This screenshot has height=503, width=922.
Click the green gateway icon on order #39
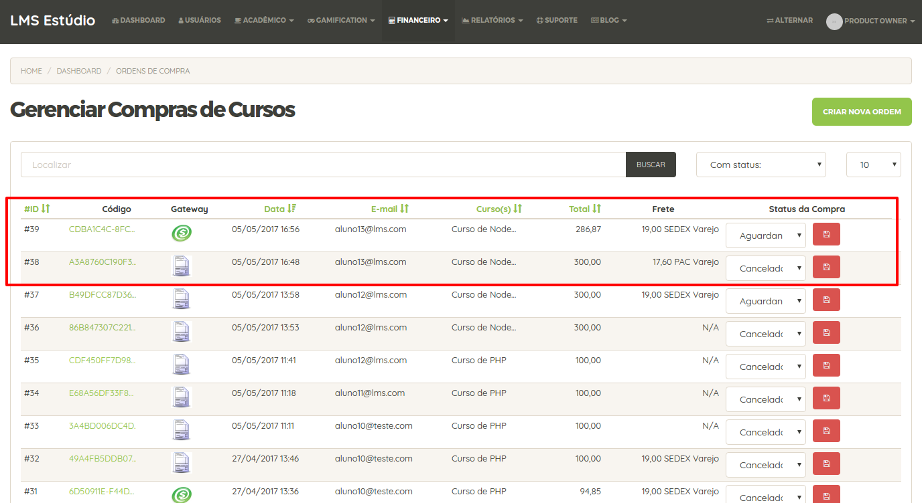[182, 233]
